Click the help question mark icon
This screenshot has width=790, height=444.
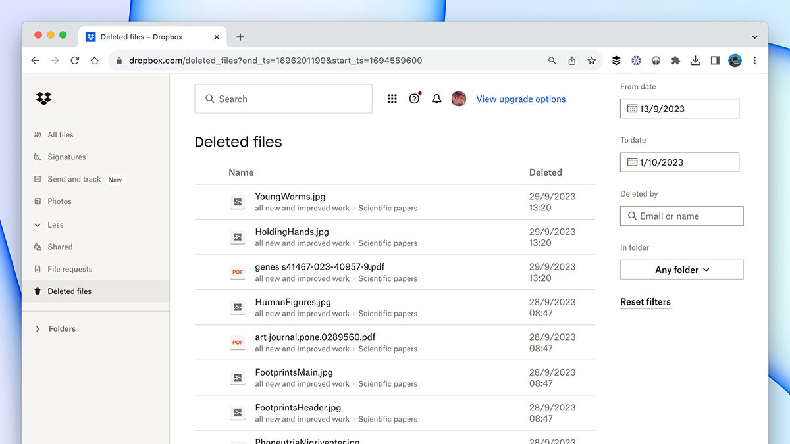[x=414, y=98]
